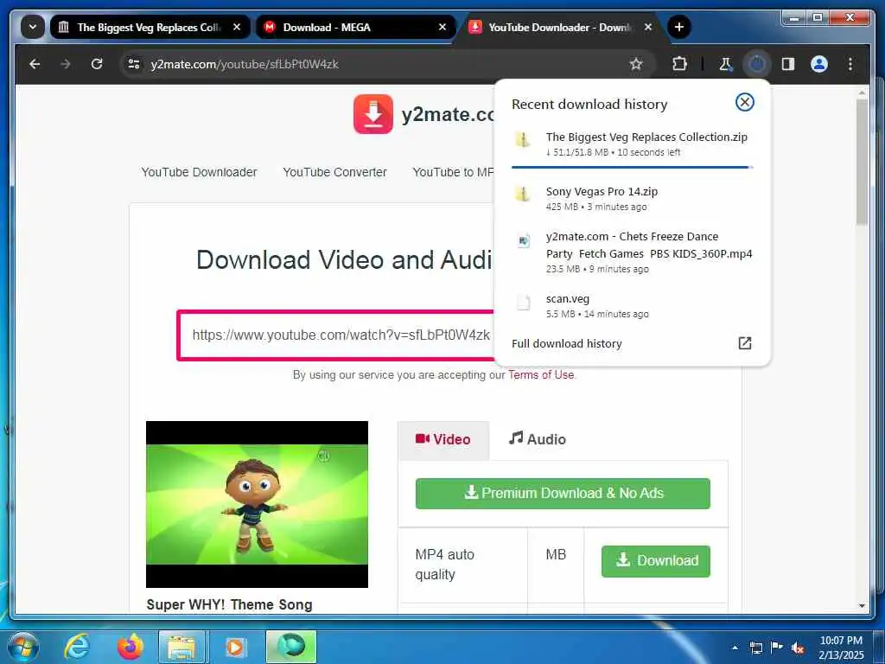Click Download button for MP4 auto quality
This screenshot has width=885, height=664.
(655, 560)
